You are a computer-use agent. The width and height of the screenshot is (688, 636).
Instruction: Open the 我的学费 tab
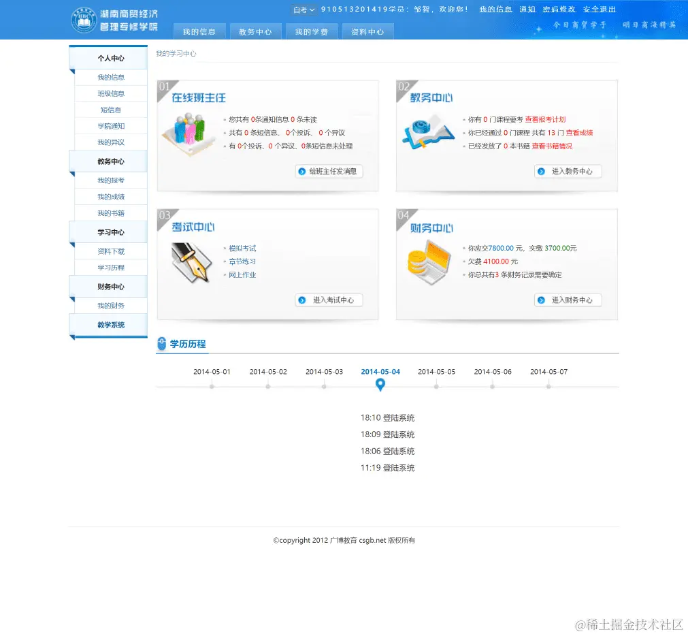click(x=312, y=31)
